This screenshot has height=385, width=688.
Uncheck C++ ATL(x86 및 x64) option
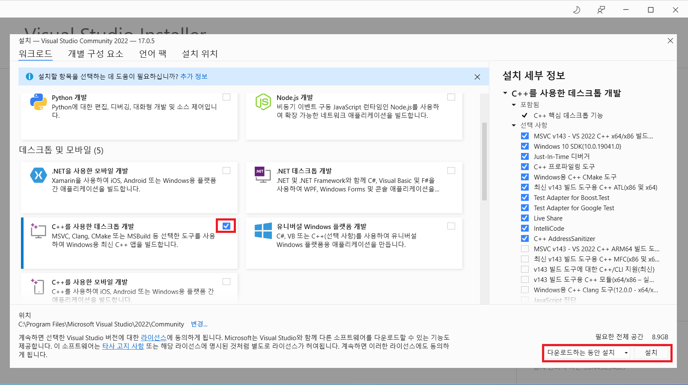click(x=525, y=187)
